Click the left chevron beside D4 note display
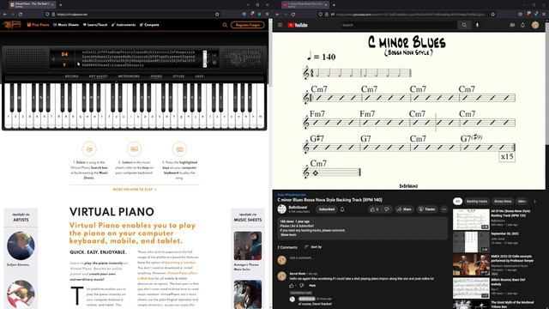 tap(53, 59)
